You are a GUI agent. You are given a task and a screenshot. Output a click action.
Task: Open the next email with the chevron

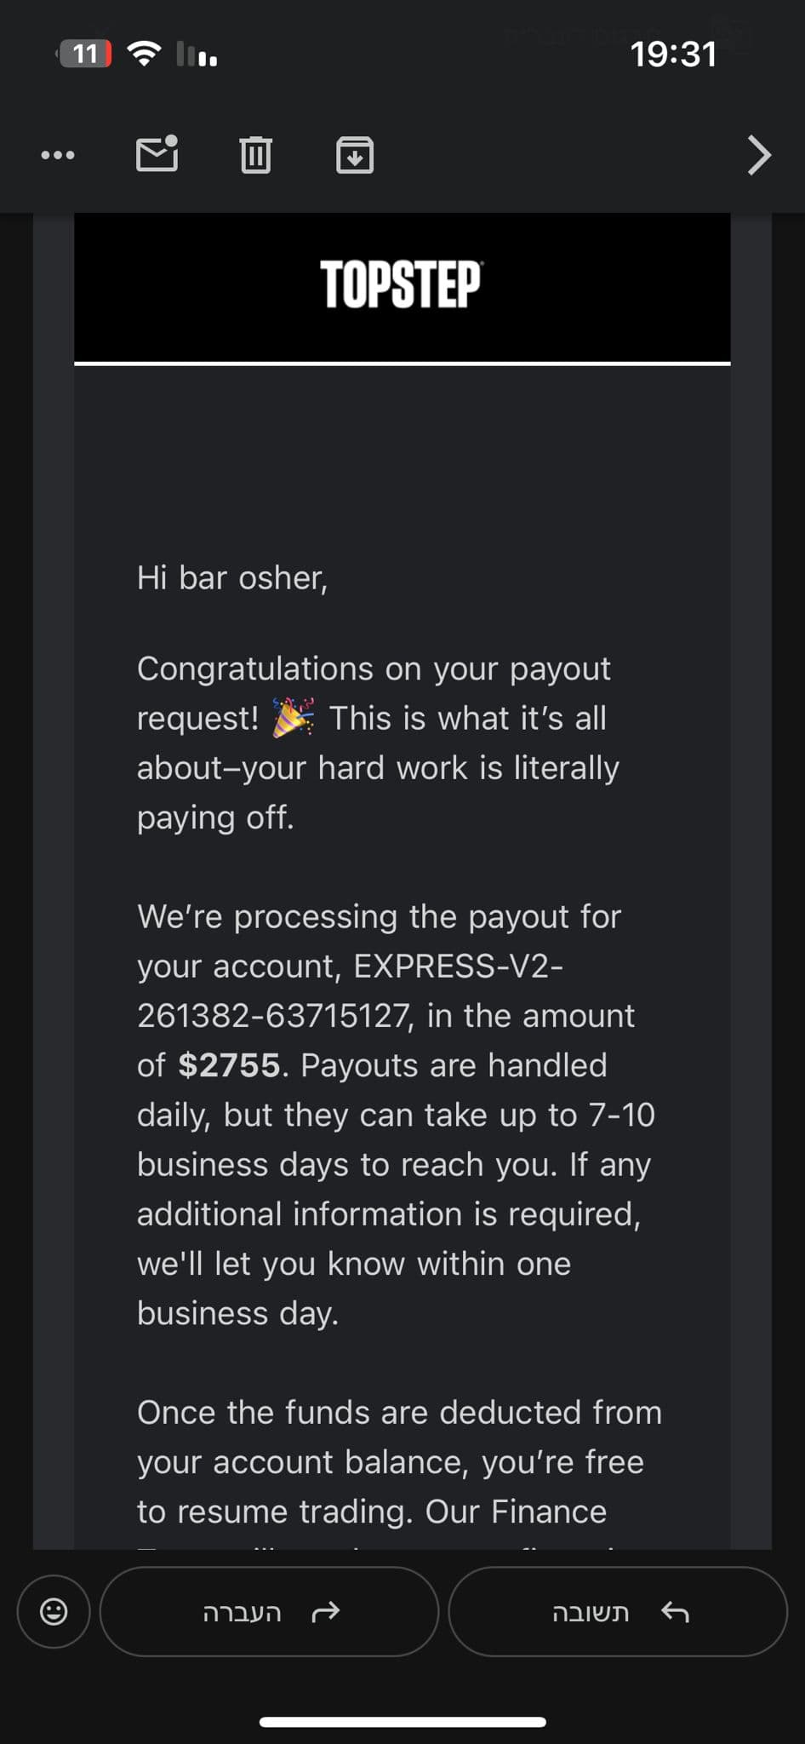[x=757, y=156]
